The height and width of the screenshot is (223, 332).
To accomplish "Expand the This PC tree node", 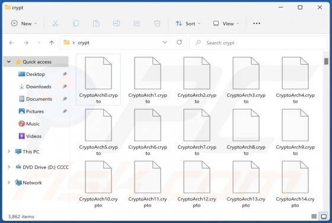I will tap(9, 151).
